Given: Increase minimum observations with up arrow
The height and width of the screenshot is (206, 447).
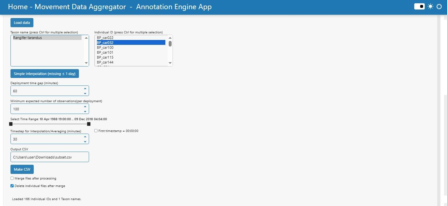Looking at the screenshot, I should click(x=85, y=106).
